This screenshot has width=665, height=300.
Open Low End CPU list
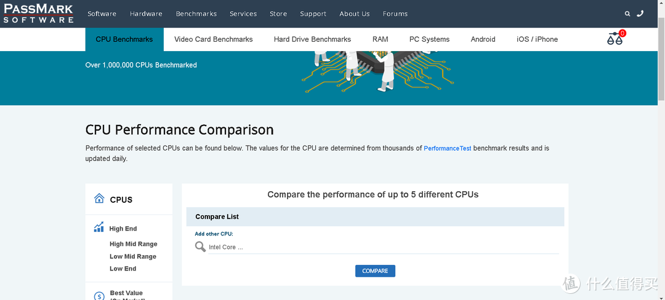point(123,269)
